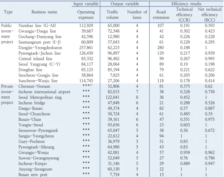
Task: Select the 'Sangju-Yeongcheon' row name
Action: [x=36, y=136]
